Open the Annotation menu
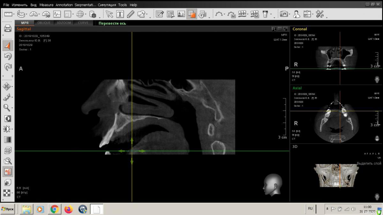This screenshot has width=383, height=215. coord(64,5)
